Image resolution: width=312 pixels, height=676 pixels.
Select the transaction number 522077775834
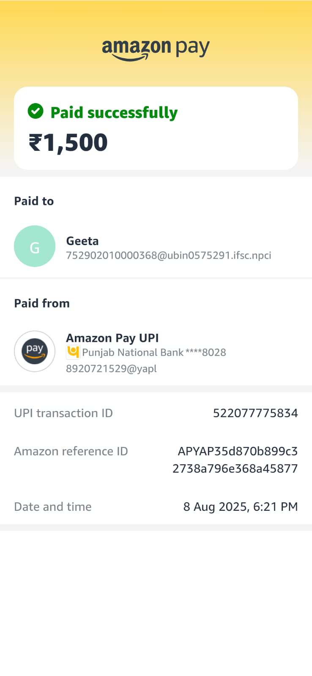click(255, 413)
